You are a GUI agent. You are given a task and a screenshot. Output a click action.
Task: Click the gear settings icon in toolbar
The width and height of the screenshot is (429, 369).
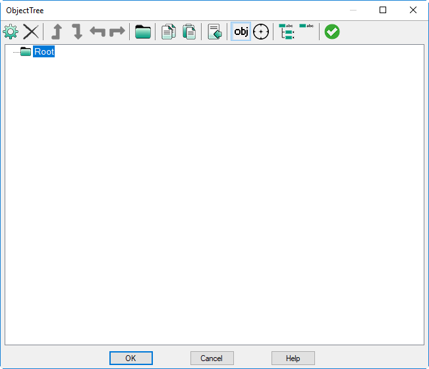(11, 32)
